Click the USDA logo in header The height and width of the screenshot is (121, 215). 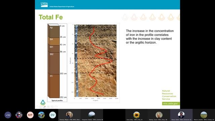(x=44, y=4)
